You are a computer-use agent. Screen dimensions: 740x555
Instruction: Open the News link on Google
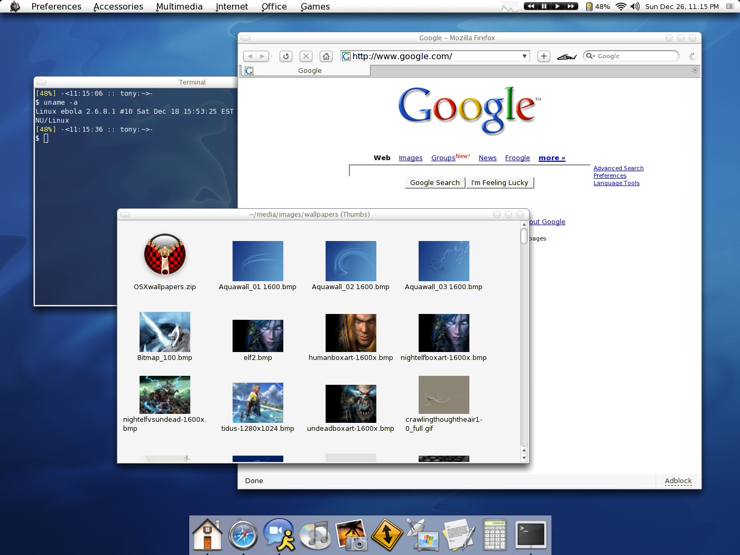coord(487,158)
